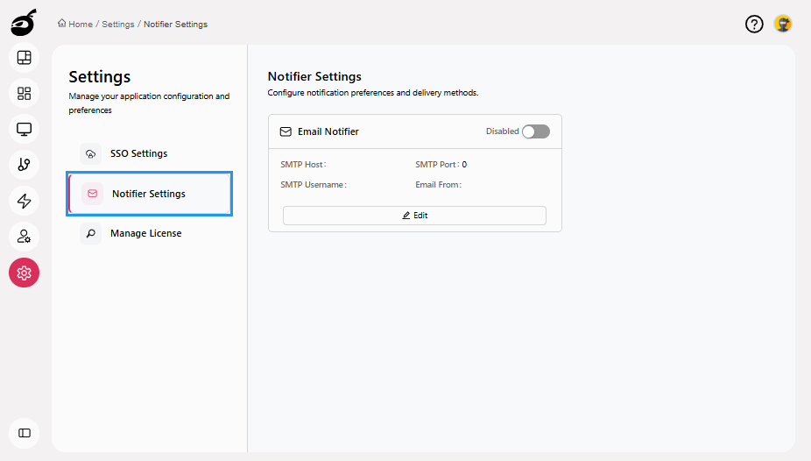Go to Home via the breadcrumb
Screen dimensions: 811x461
point(81,25)
